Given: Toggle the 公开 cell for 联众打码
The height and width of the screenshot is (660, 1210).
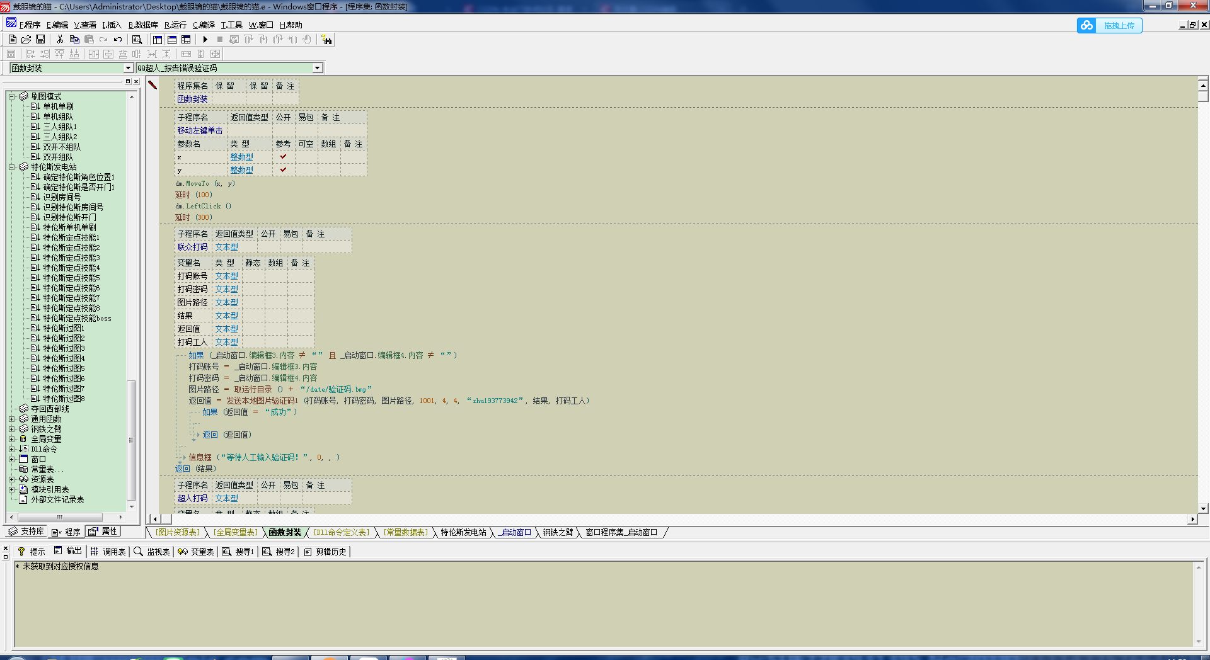Looking at the screenshot, I should coord(268,247).
